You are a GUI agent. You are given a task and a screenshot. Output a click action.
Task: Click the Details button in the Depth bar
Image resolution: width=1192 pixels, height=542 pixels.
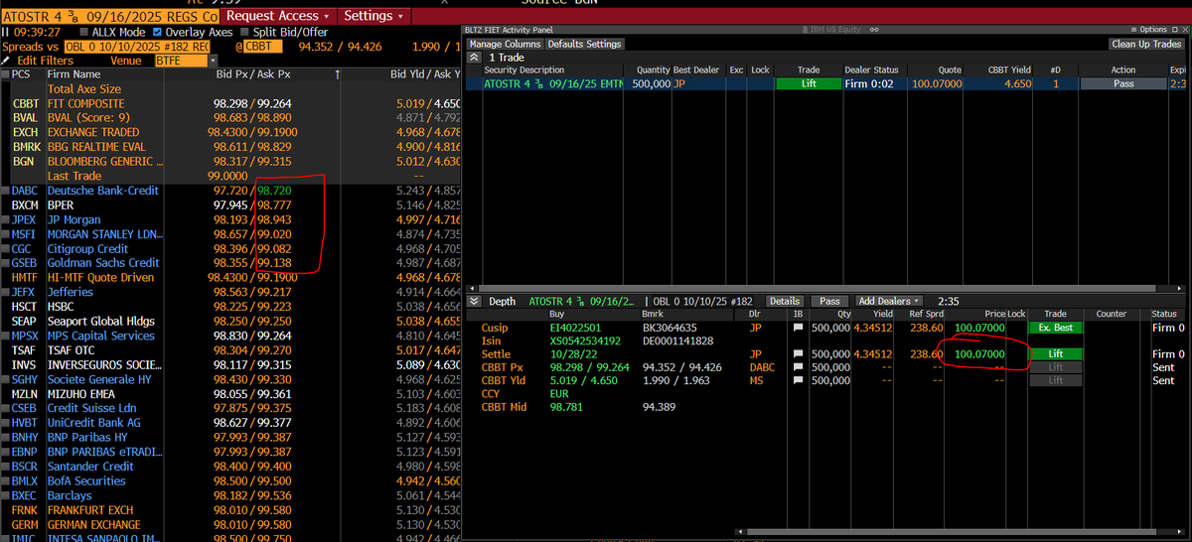(784, 301)
